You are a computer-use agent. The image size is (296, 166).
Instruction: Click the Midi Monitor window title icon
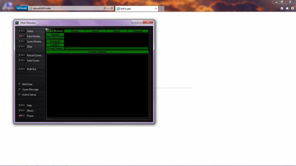(x=17, y=23)
